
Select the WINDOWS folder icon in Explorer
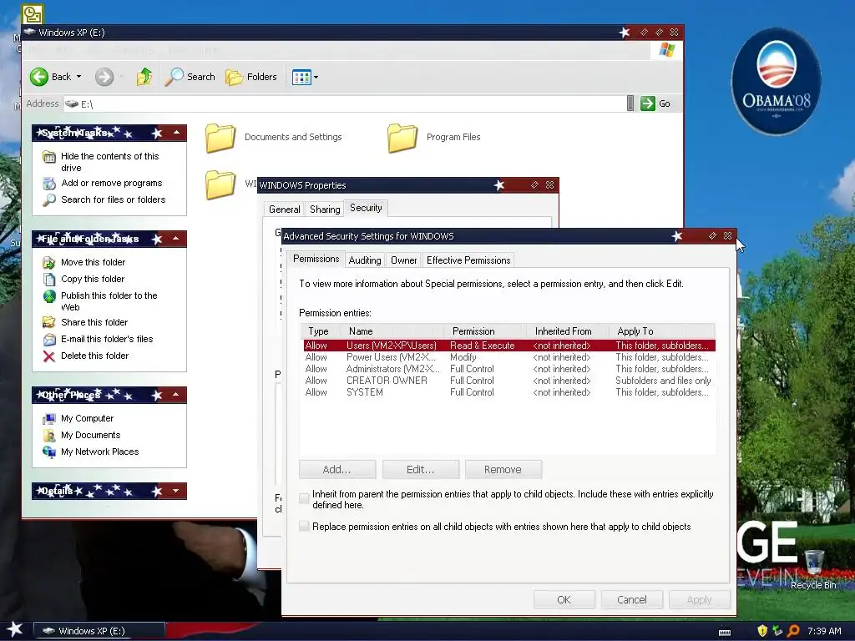220,184
